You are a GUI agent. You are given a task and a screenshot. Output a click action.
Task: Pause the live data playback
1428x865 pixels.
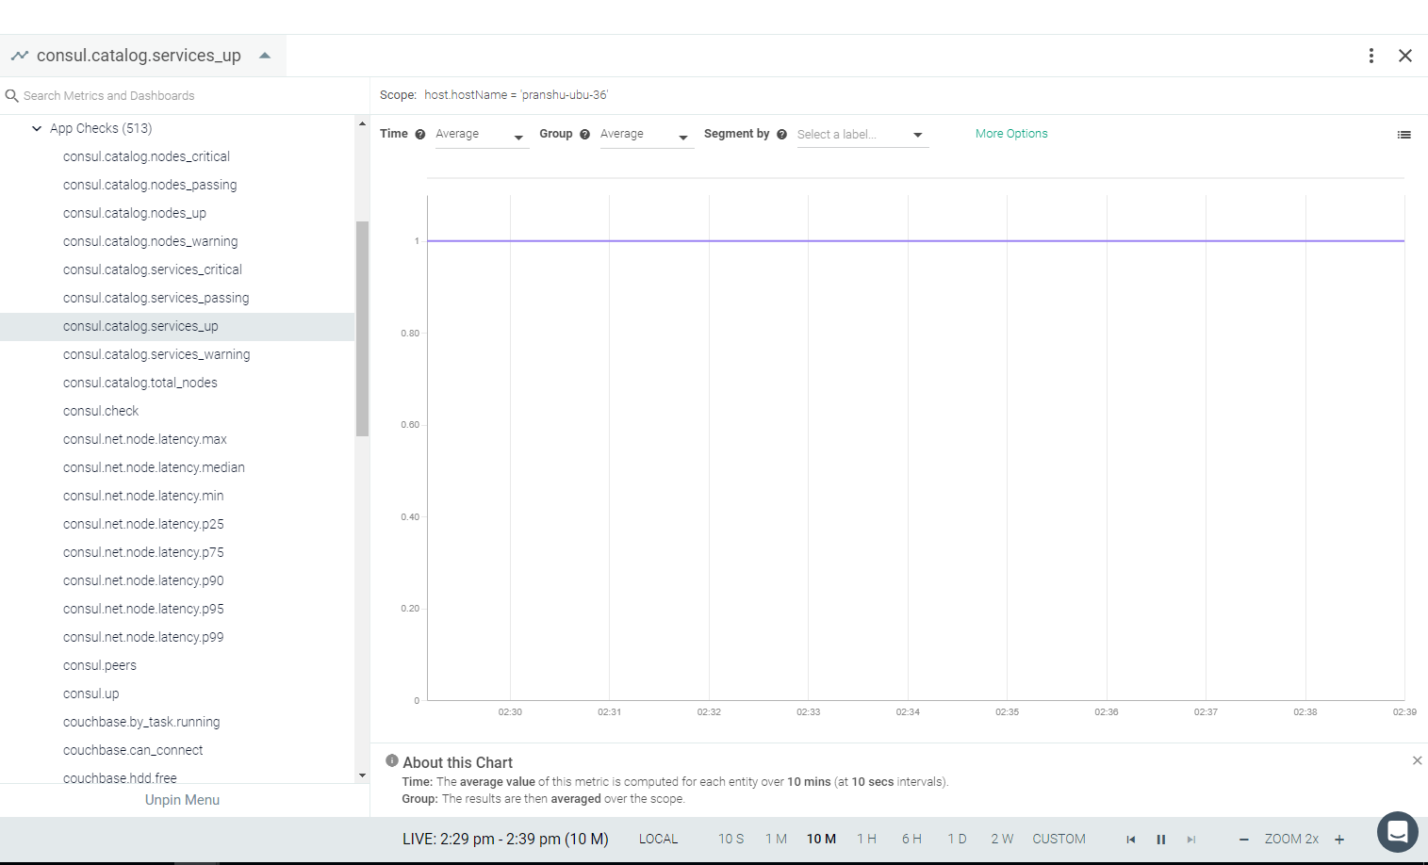tap(1161, 840)
